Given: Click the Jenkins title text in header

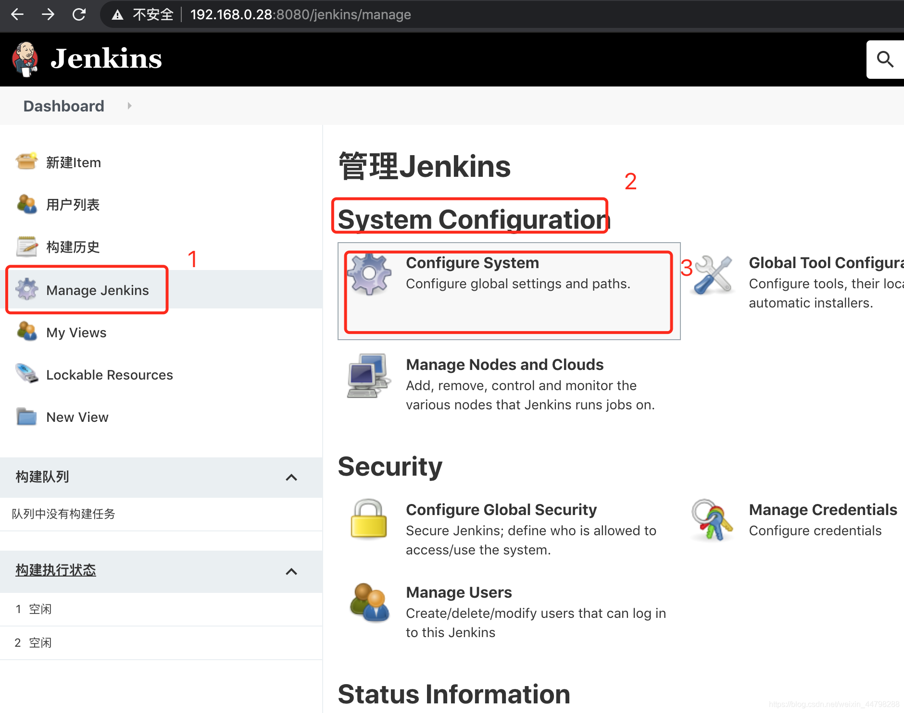Looking at the screenshot, I should click(x=106, y=59).
